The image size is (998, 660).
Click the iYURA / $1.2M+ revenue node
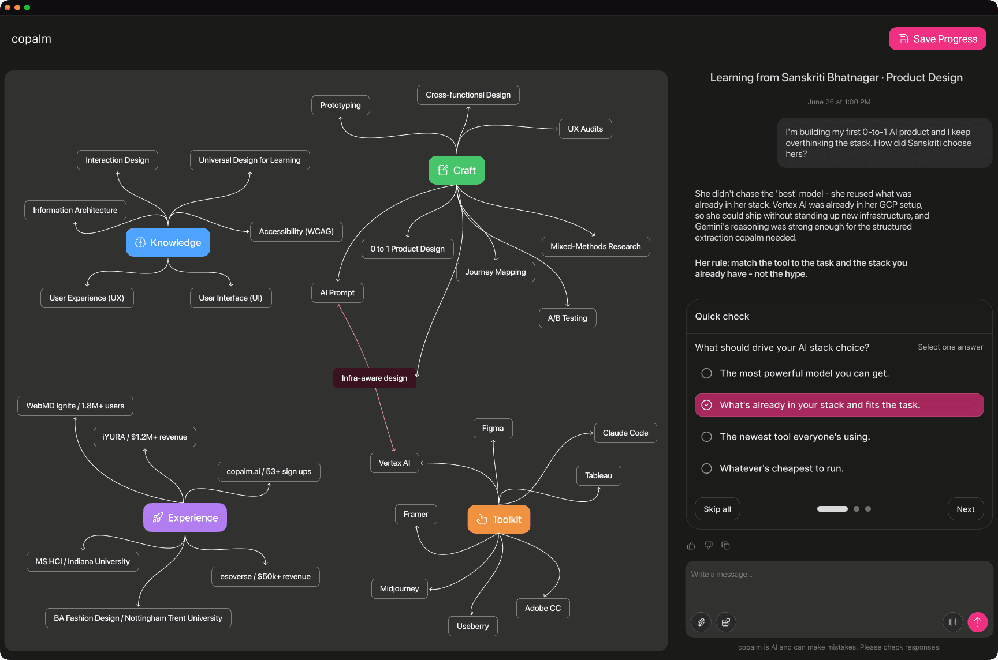[145, 437]
